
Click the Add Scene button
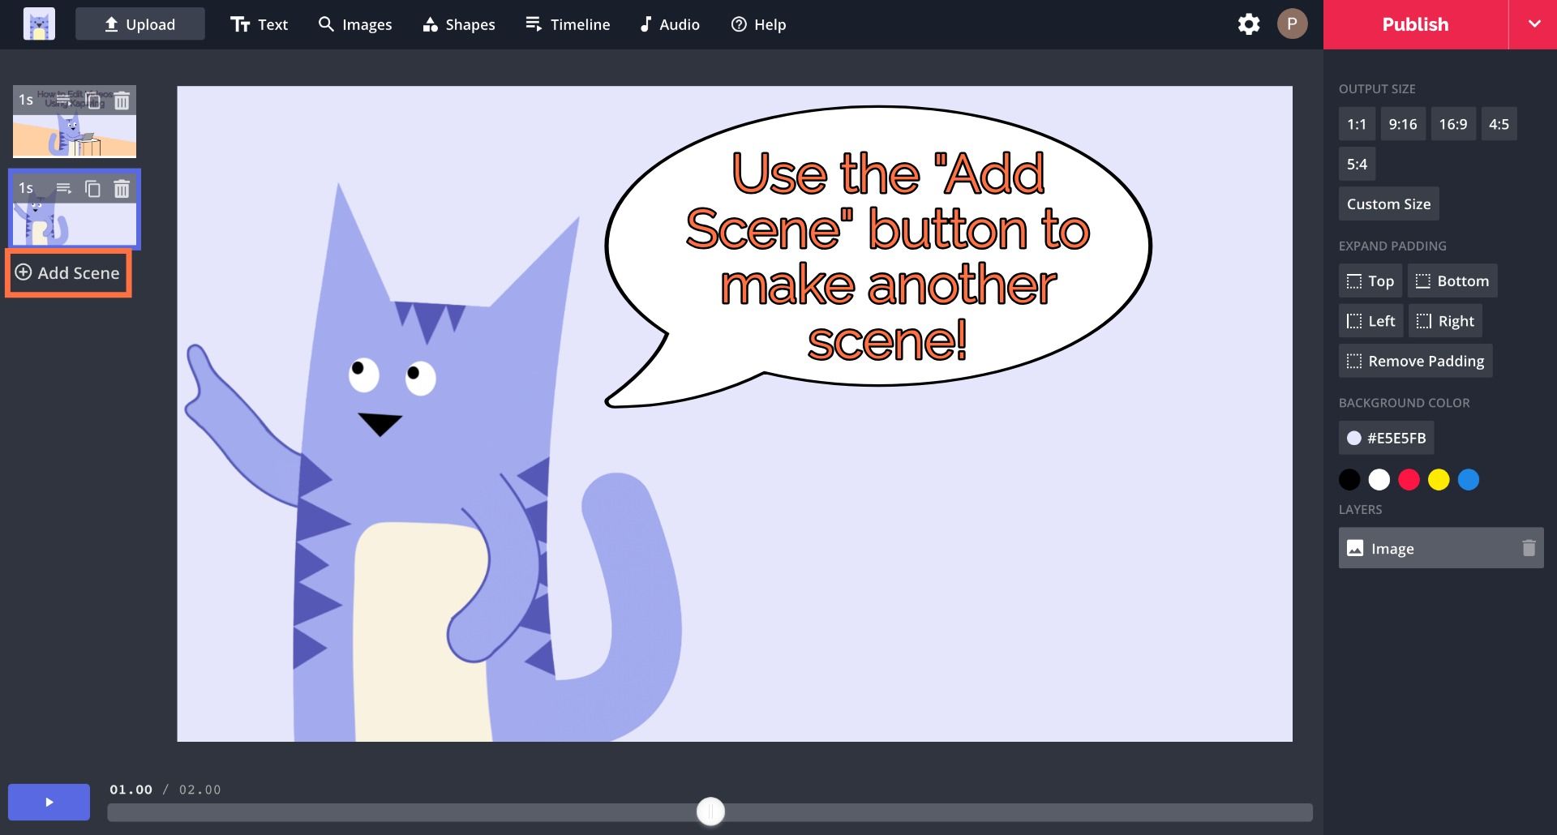coord(68,273)
